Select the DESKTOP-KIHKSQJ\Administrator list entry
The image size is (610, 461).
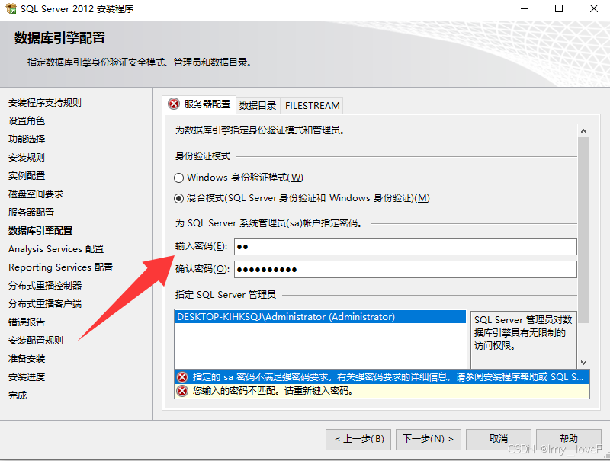(320, 317)
